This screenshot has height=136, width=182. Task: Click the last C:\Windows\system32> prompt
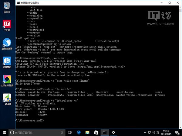coord(30,121)
